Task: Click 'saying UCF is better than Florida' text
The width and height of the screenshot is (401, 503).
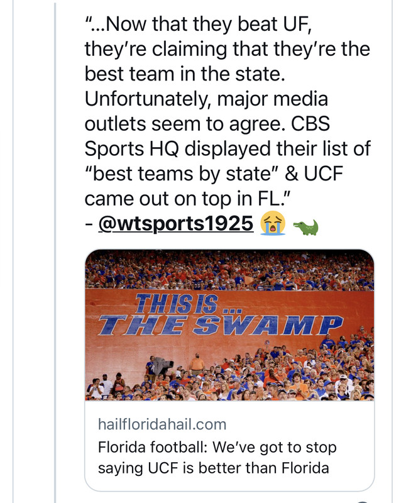Action: coord(213,468)
